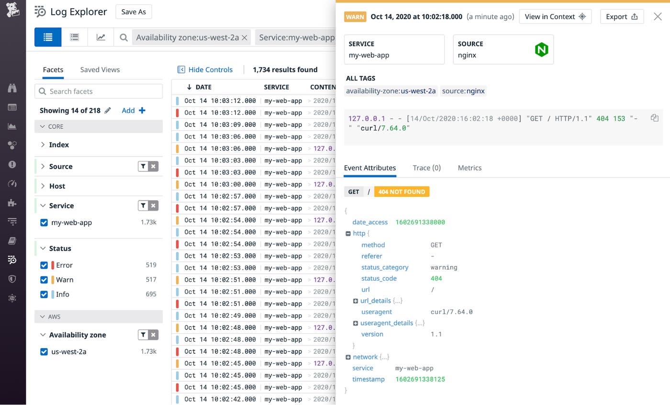Collapse the http object in Event Attributes

tap(348, 233)
